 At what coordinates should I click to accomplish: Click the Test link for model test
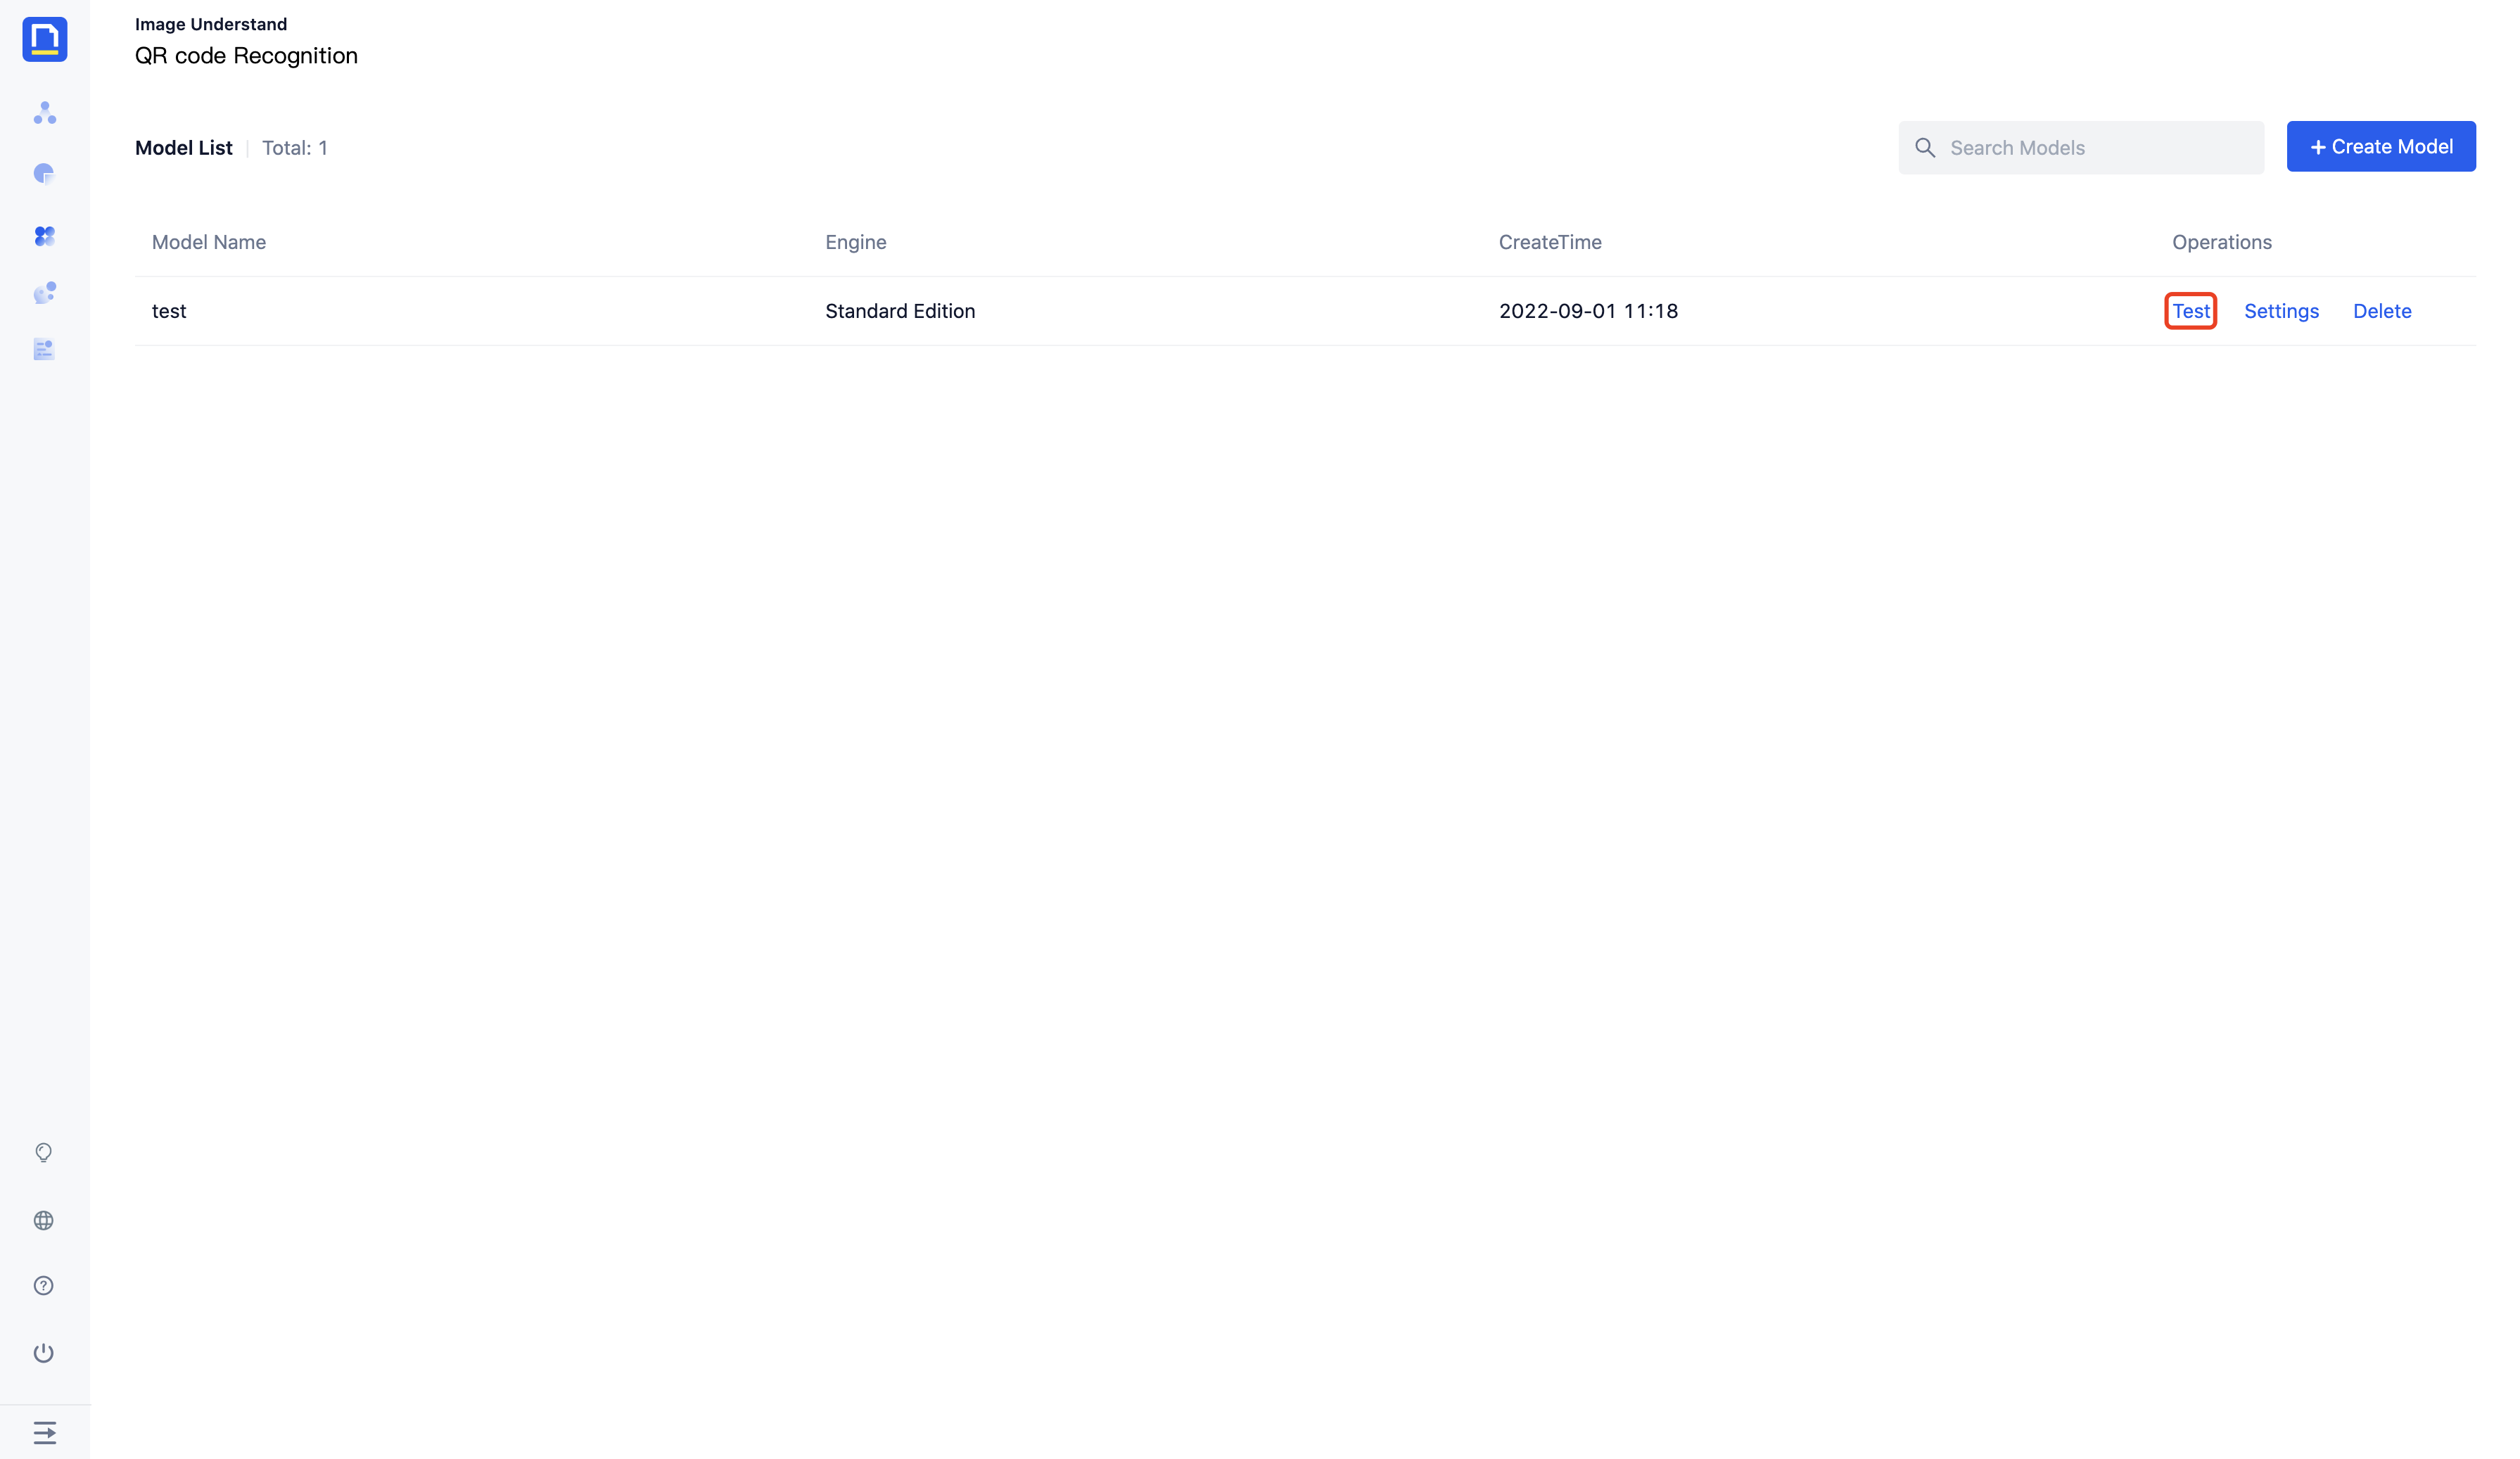tap(2191, 311)
